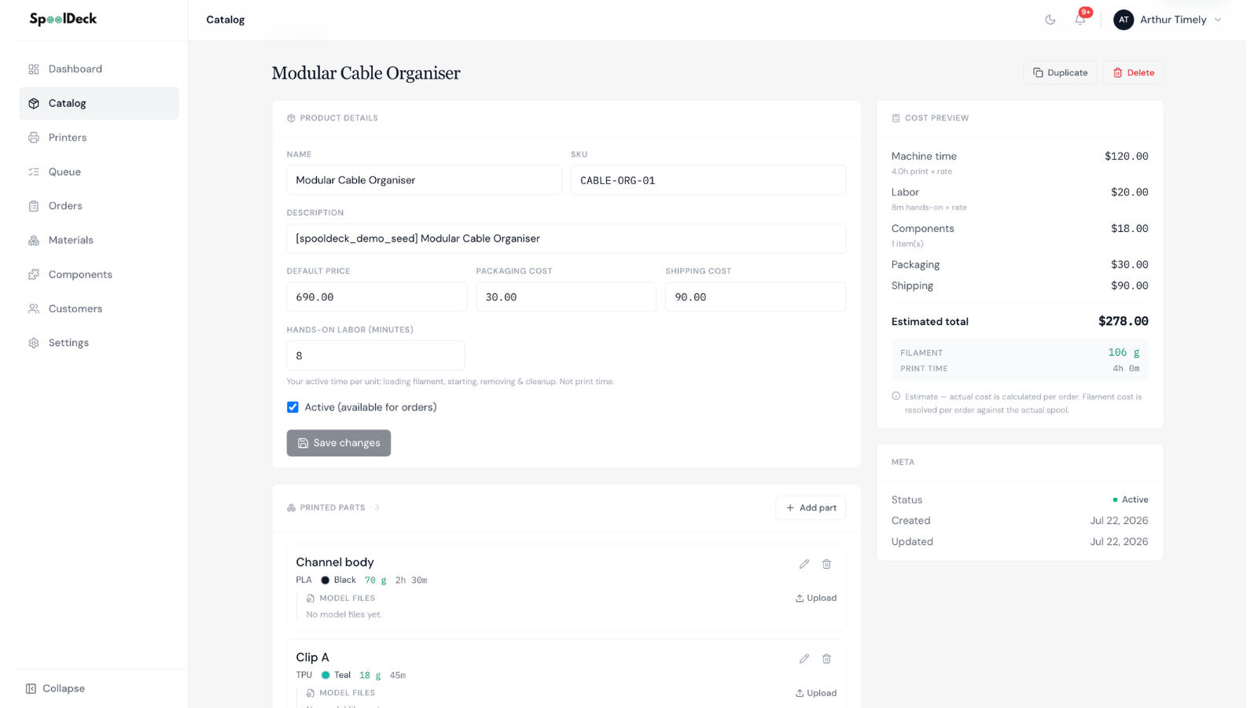This screenshot has width=1258, height=708.
Task: Collapse the sidebar
Action: click(55, 688)
